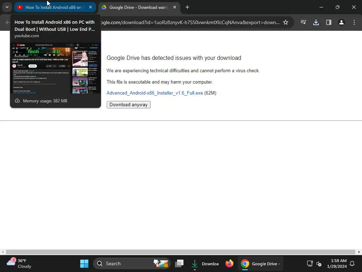Open the Windows Start menu

(84, 263)
